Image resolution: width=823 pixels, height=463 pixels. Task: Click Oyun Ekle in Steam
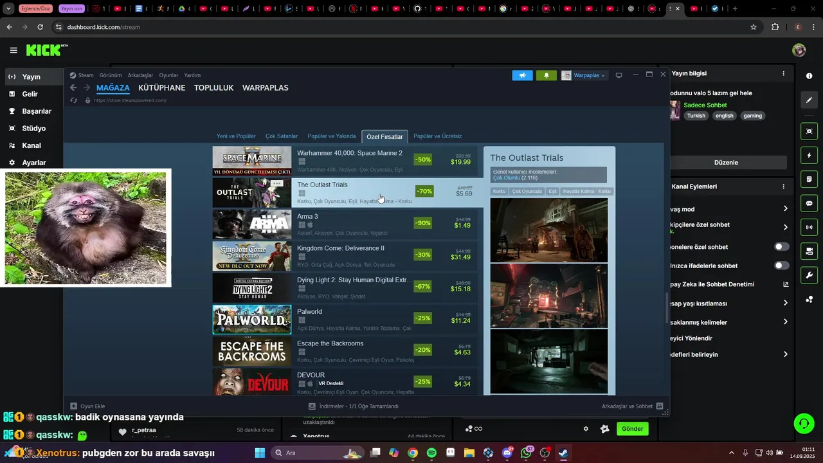(87, 406)
